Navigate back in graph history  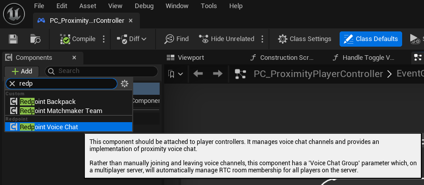pos(198,73)
